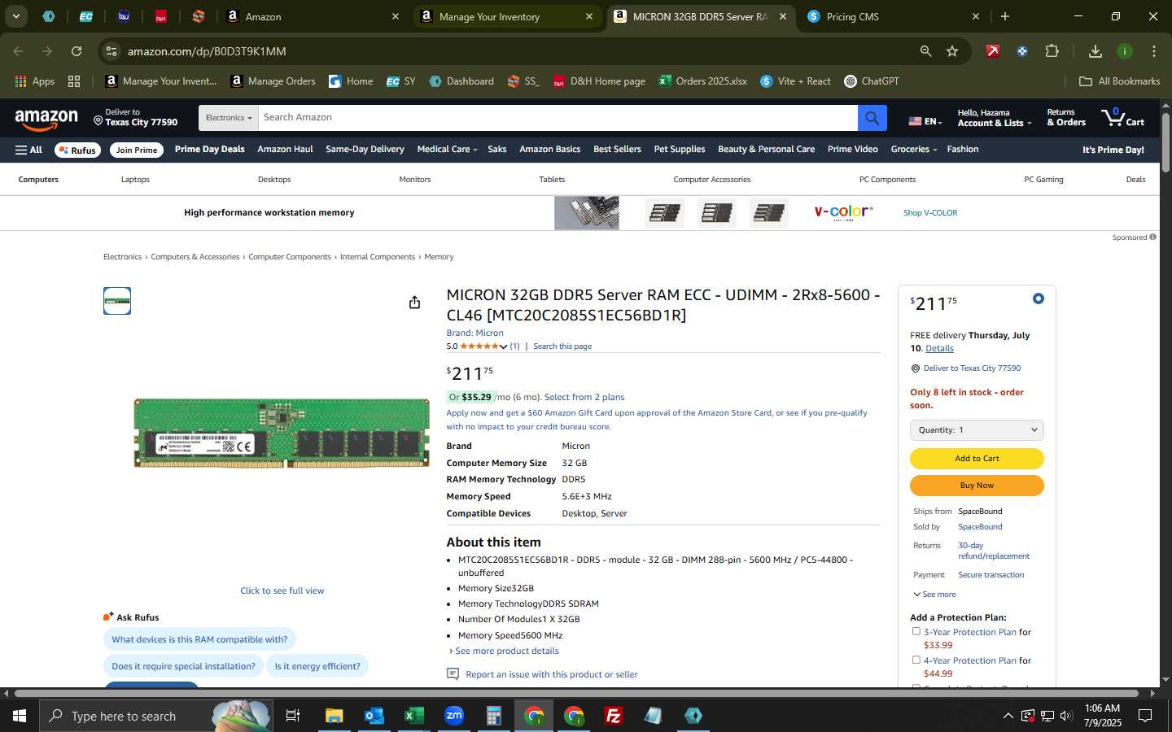Image resolution: width=1172 pixels, height=732 pixels.
Task: Open Outlook from the taskbar
Action: (374, 716)
